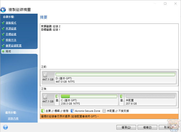The width and height of the screenshot is (181, 132).
Task: Open the 移動方法 step
Action: coord(11,40)
